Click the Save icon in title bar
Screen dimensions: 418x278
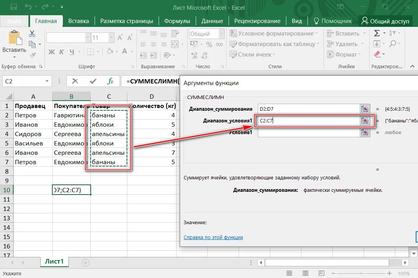coord(14,7)
